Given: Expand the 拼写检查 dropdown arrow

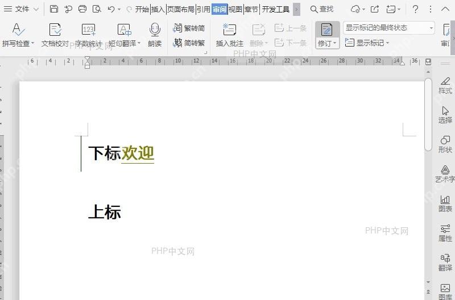Looking at the screenshot, I should coord(32,43).
